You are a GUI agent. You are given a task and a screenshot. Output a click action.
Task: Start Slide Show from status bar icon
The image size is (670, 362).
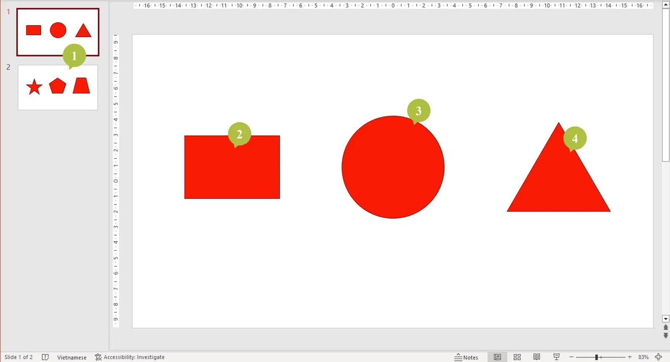pos(556,357)
